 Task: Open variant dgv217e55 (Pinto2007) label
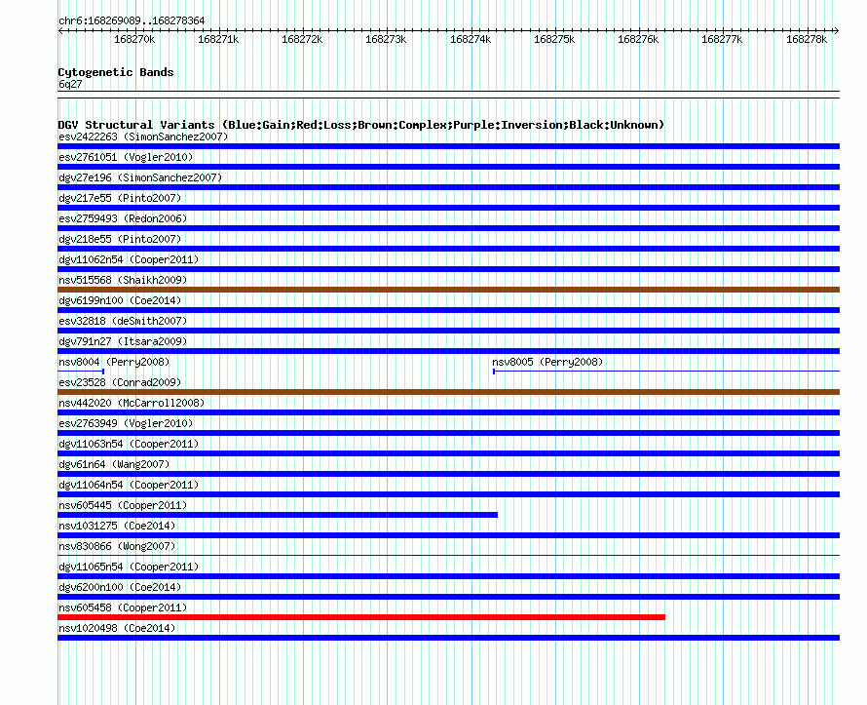(120, 198)
